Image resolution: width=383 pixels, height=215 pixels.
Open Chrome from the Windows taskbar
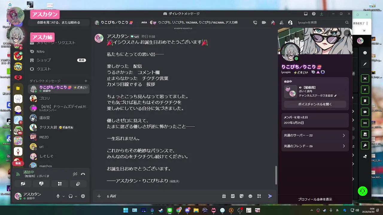pos(179,210)
